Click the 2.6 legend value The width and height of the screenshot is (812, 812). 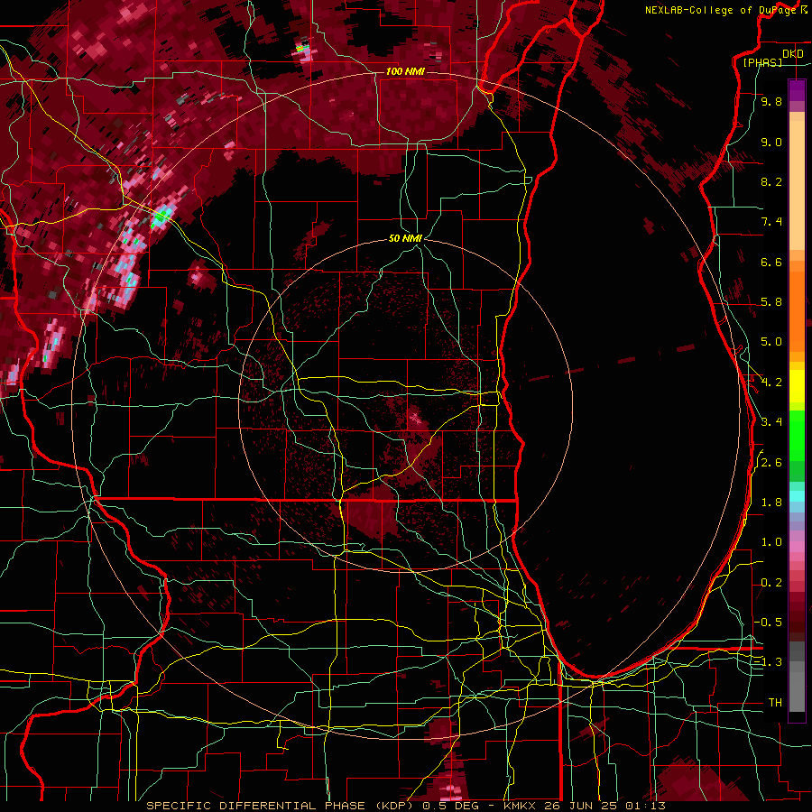(x=771, y=463)
